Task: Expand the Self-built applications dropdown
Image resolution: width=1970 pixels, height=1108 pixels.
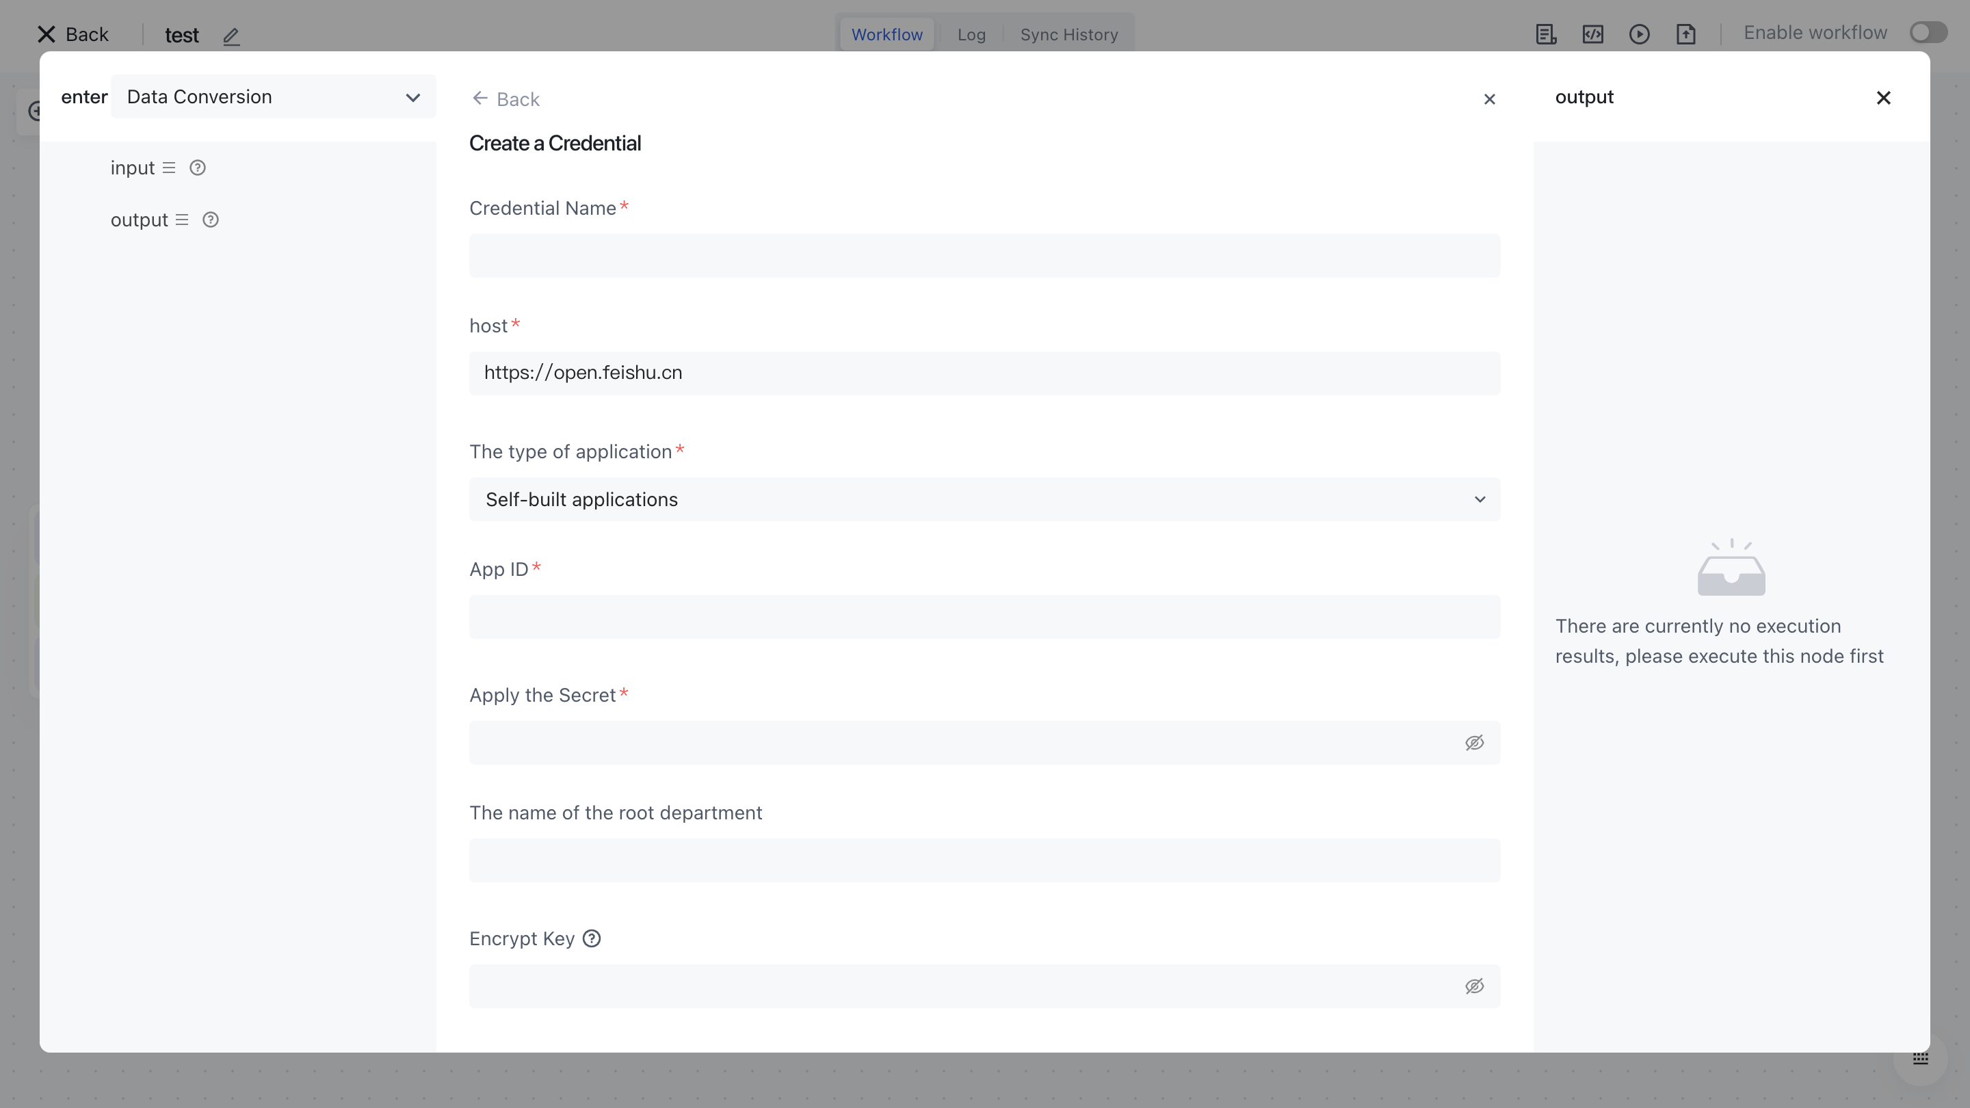Action: 984,499
